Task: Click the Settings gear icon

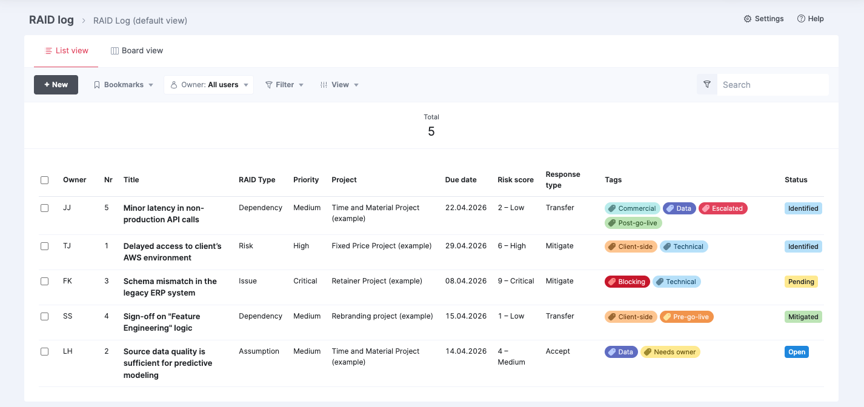Action: click(748, 19)
